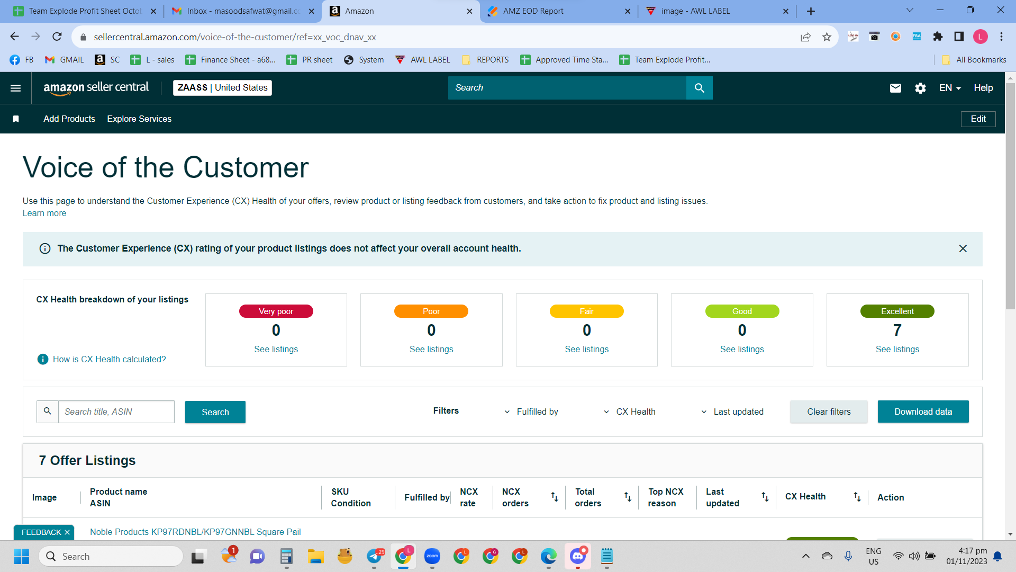Switch to Team Explode Profit Sheet tab

[x=85, y=11]
